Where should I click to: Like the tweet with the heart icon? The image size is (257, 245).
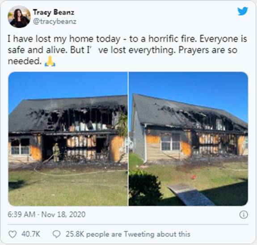(x=13, y=234)
